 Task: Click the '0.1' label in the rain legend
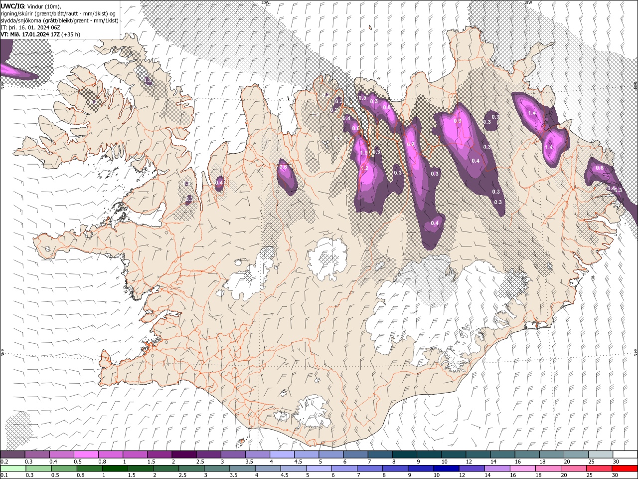(x=4, y=476)
